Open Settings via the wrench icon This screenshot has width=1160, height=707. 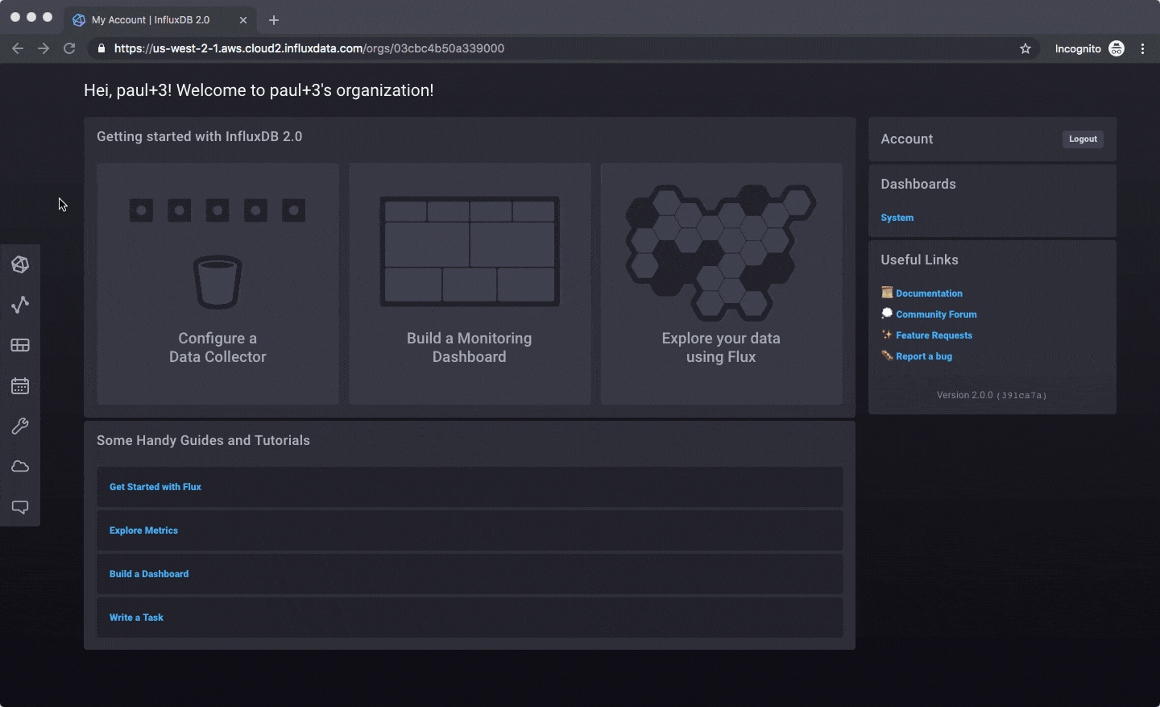click(20, 426)
